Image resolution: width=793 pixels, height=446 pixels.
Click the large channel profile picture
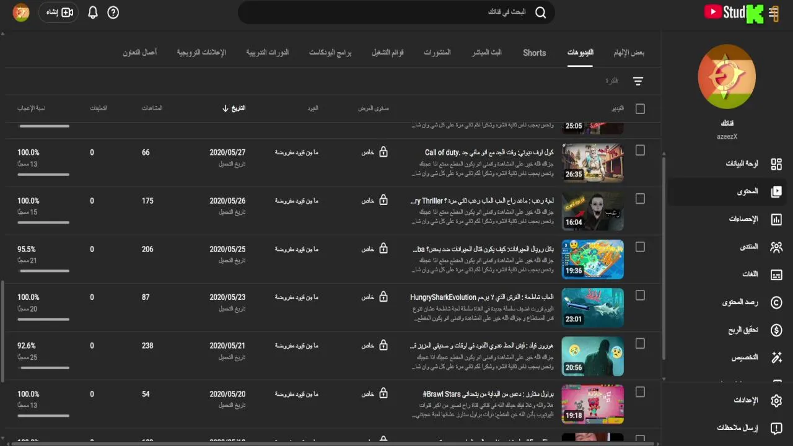727,76
